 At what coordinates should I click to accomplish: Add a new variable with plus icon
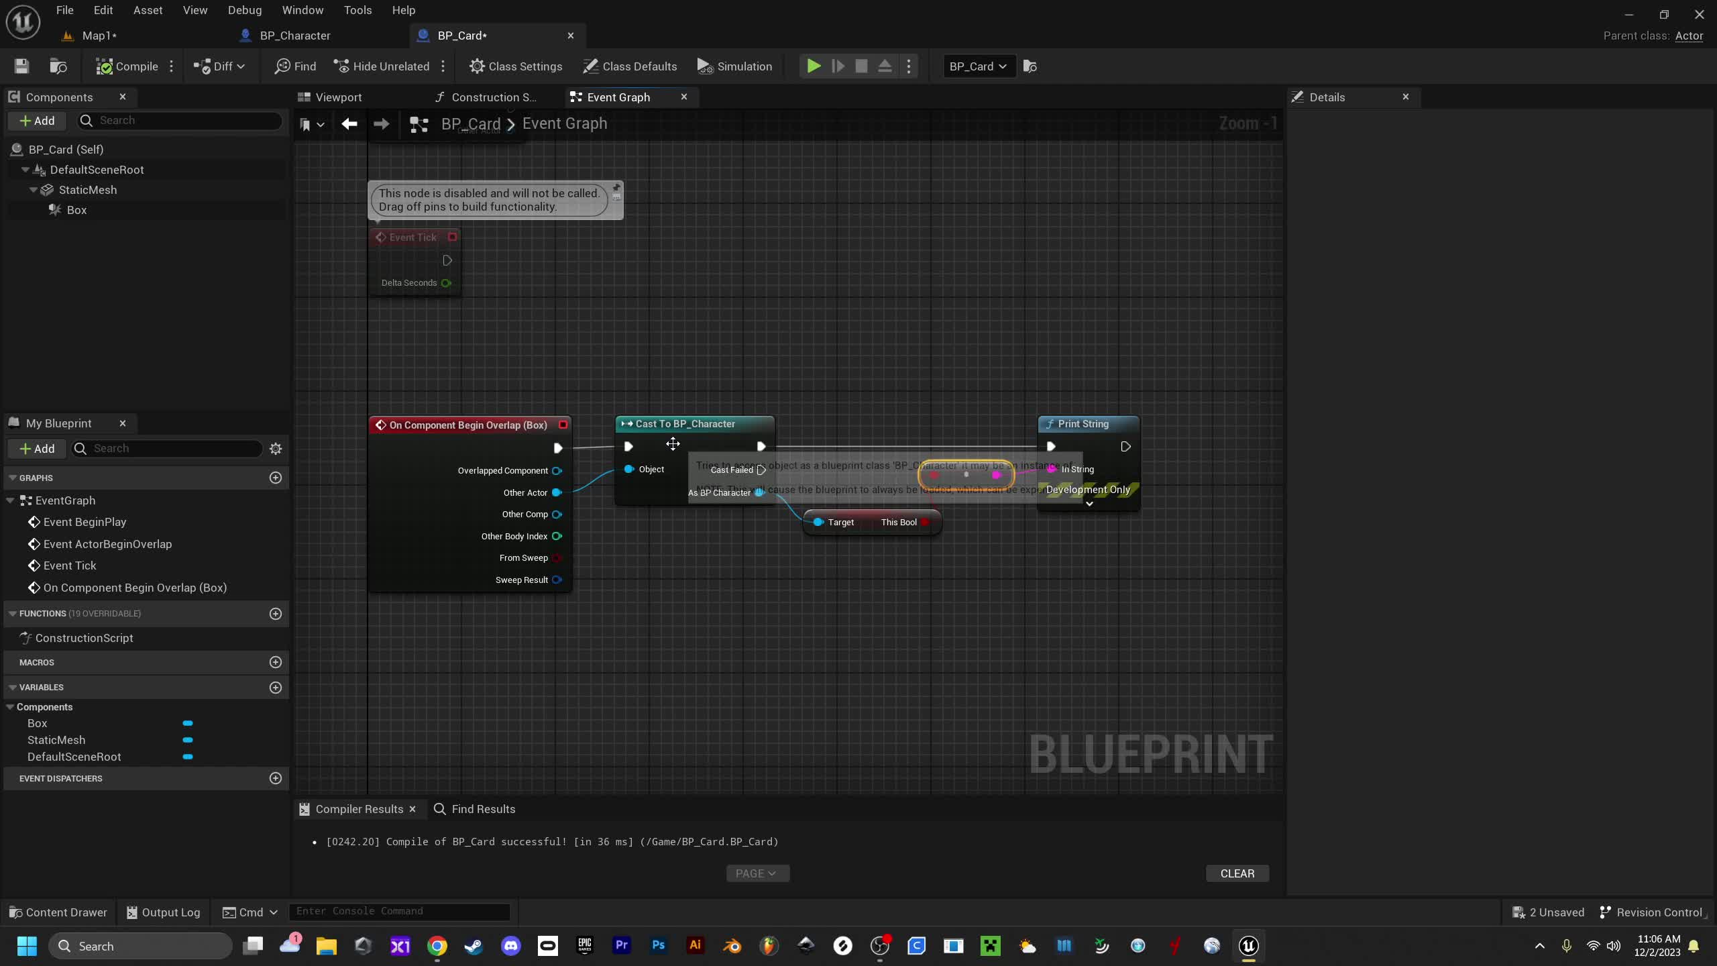(276, 688)
